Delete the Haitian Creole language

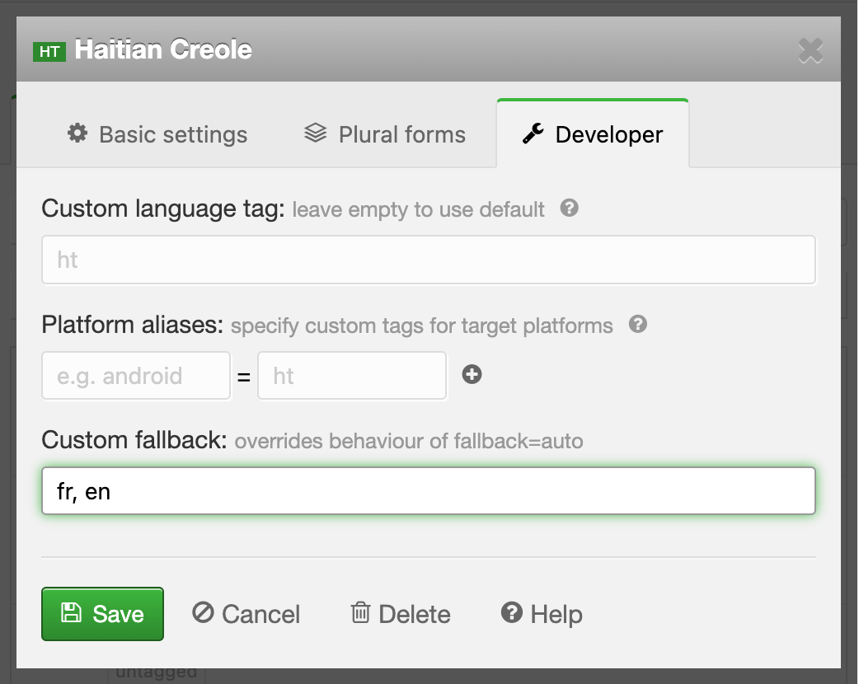click(401, 614)
